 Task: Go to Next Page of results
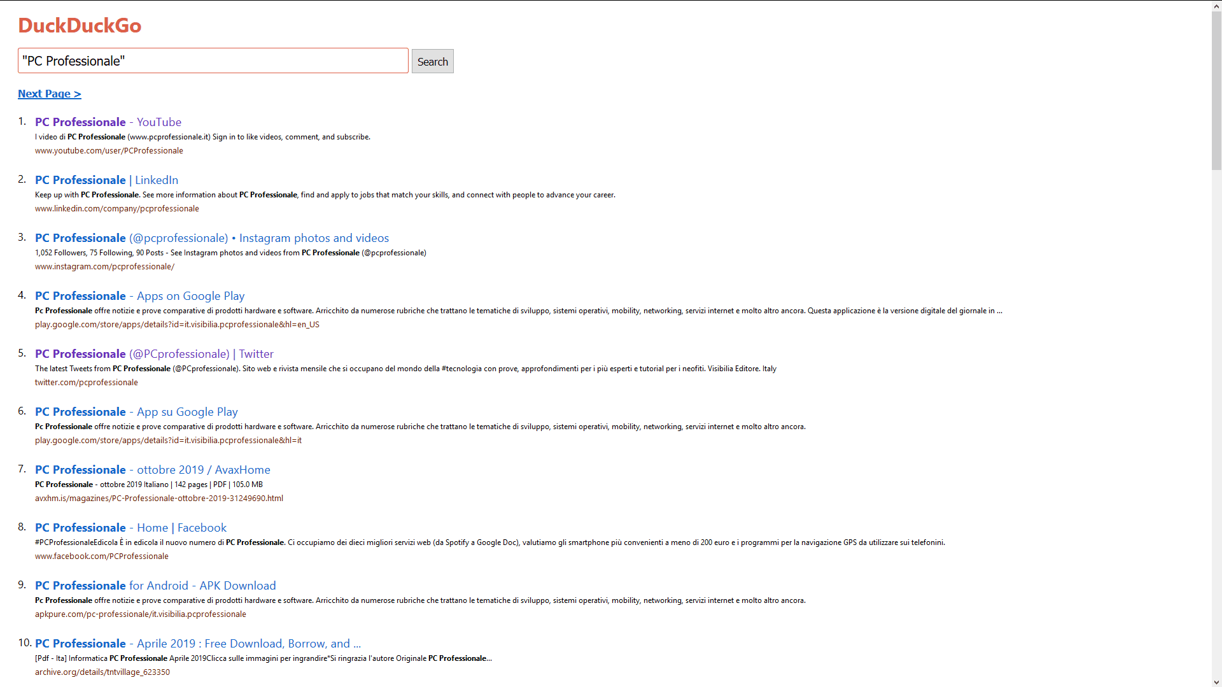(x=50, y=94)
